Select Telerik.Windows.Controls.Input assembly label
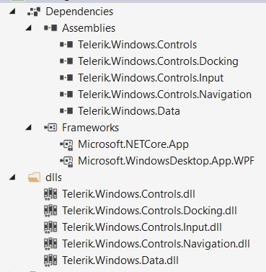Screen dimensions: 266x272 pyautogui.click(x=151, y=78)
